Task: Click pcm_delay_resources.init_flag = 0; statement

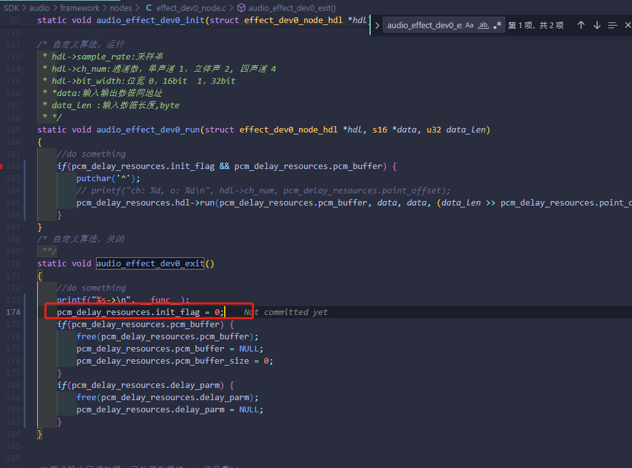Action: [x=140, y=312]
